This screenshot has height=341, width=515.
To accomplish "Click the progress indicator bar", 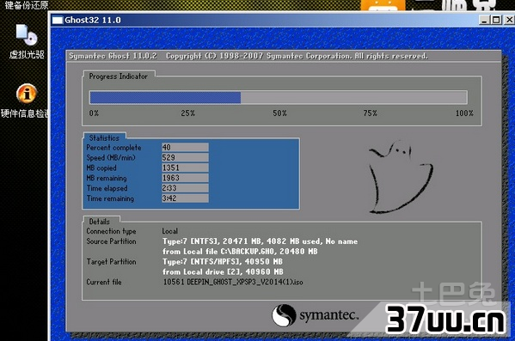I will [x=279, y=97].
